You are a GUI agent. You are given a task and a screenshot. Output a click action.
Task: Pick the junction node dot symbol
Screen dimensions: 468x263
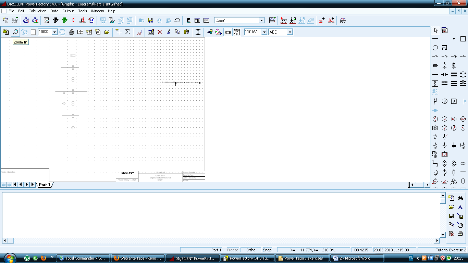point(454,39)
